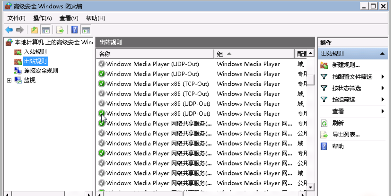Image resolution: width=391 pixels, height=196 pixels.
Task: Click 帮助 in the actions pane
Action: point(338,146)
